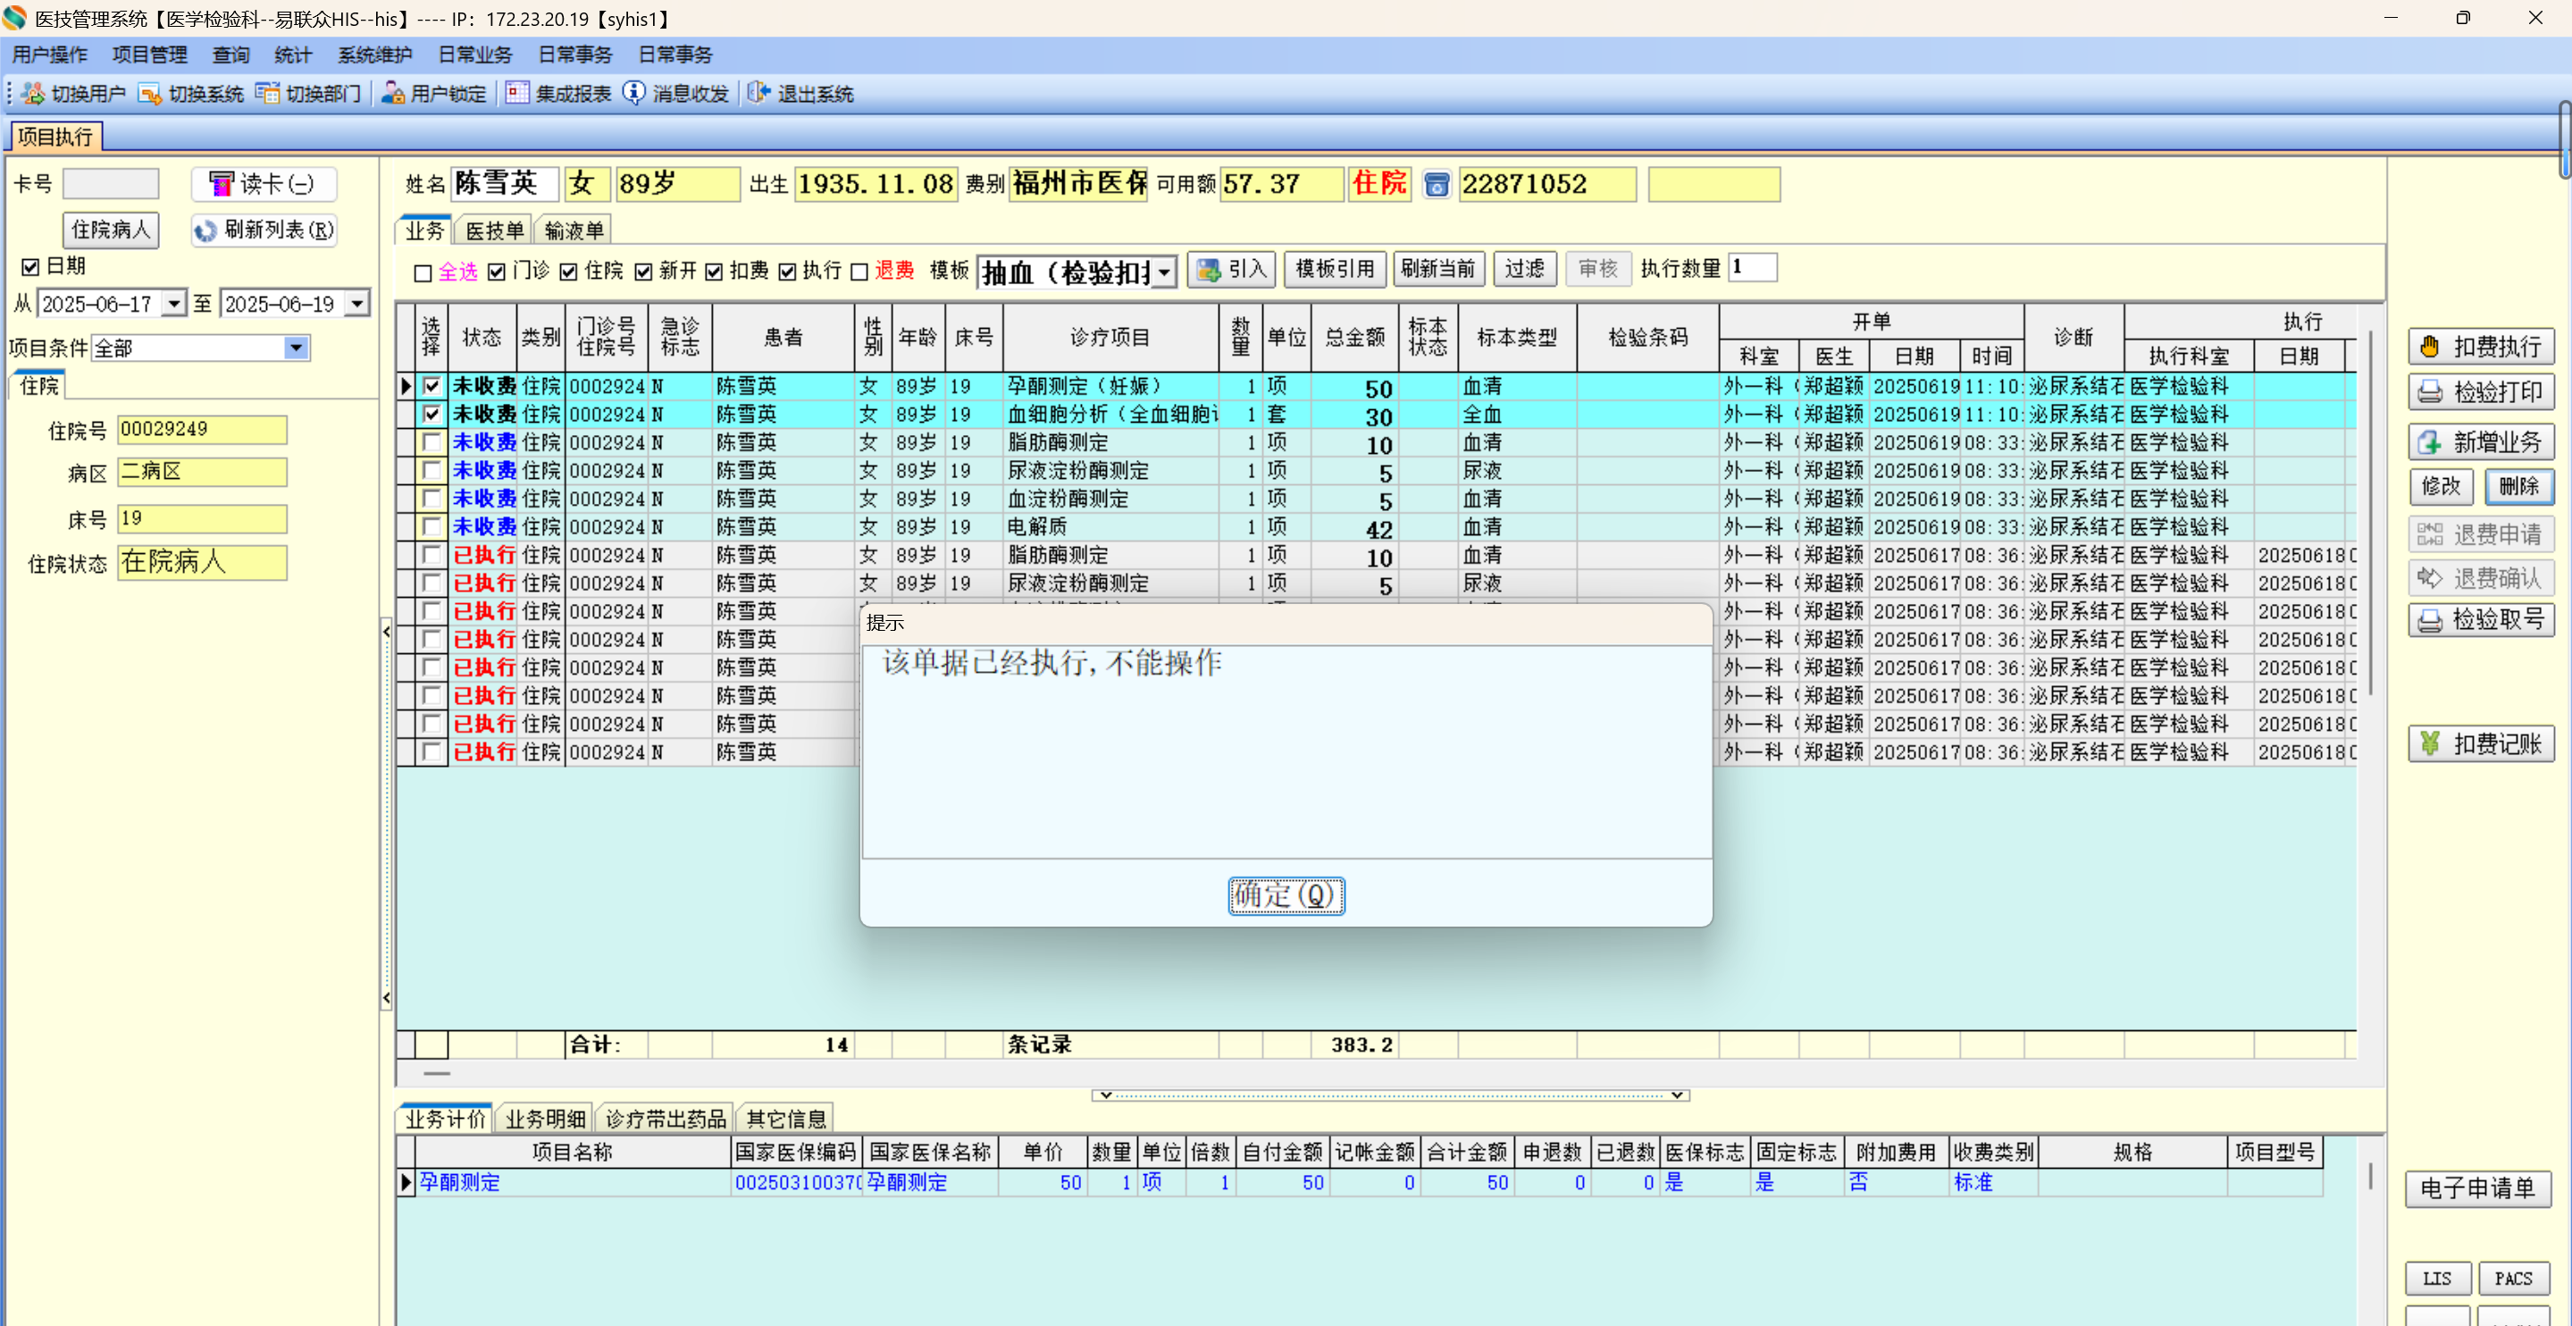Open the start date 2025-06-17 dropdown
This screenshot has height=1326, width=2572.
point(175,304)
